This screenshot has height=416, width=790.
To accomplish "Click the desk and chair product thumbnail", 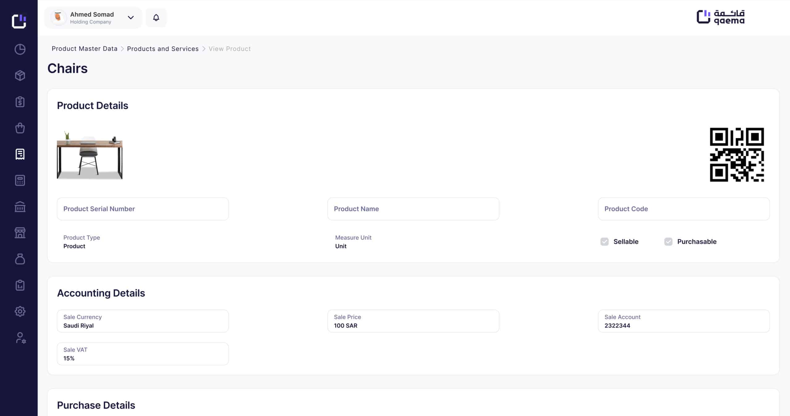I will coord(89,155).
